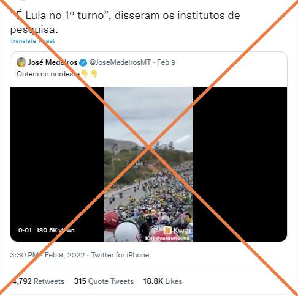Click the Feb 9 quoted tweet date
This screenshot has width=298, height=296.
coord(166,62)
